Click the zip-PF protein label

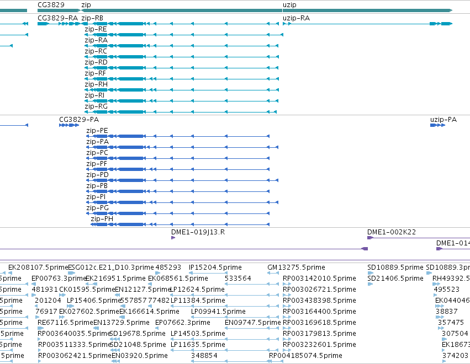97,164
